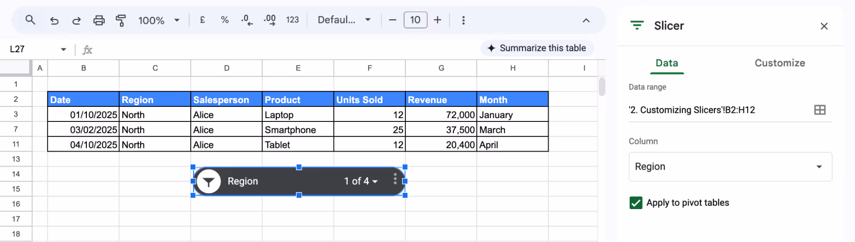Click the select-all corner box
Viewport: 855px width, 242px height.
(x=16, y=68)
